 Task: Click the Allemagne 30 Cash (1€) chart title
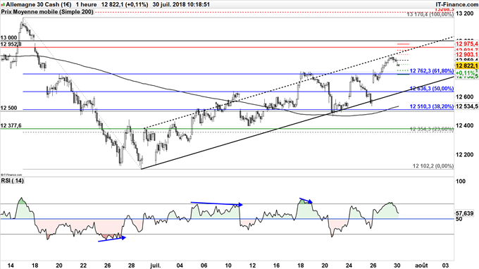[x=39, y=5]
